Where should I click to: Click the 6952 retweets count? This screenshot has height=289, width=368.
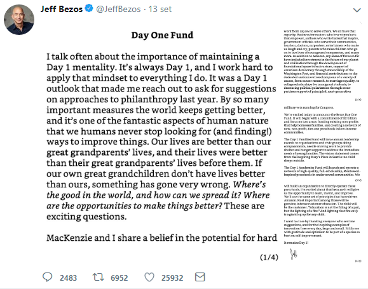point(119,278)
